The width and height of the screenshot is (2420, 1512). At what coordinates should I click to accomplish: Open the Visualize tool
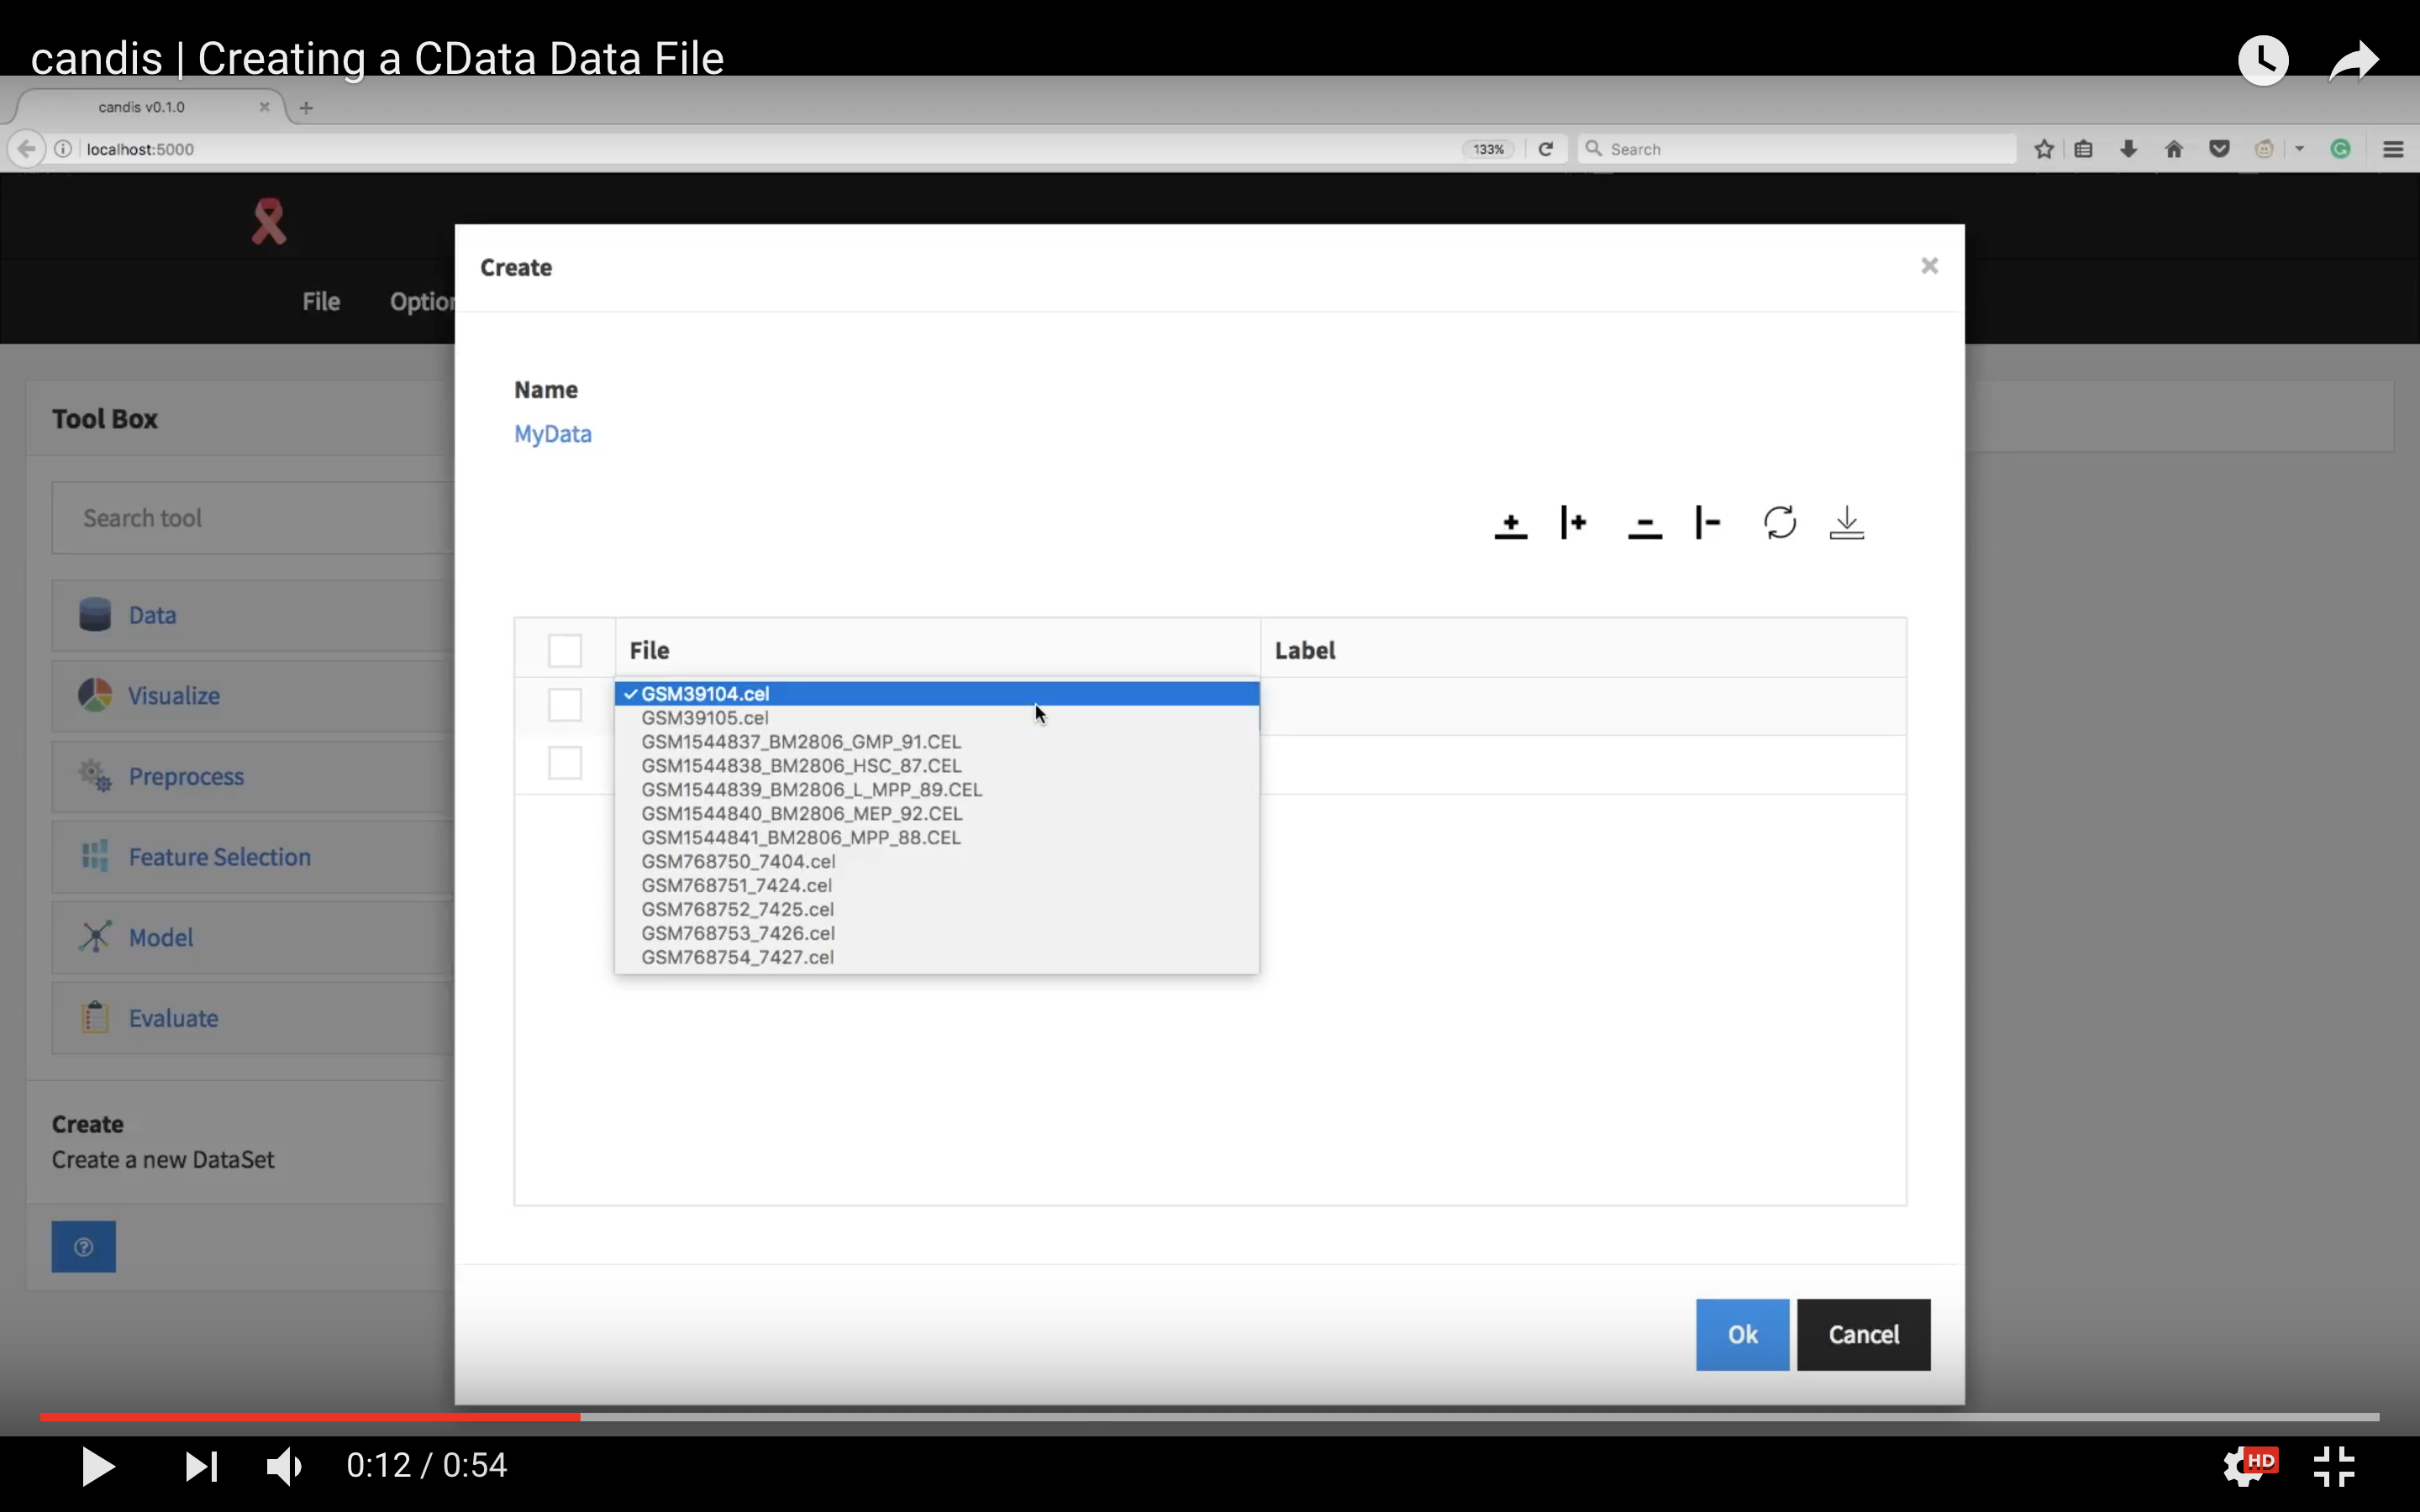pyautogui.click(x=175, y=695)
